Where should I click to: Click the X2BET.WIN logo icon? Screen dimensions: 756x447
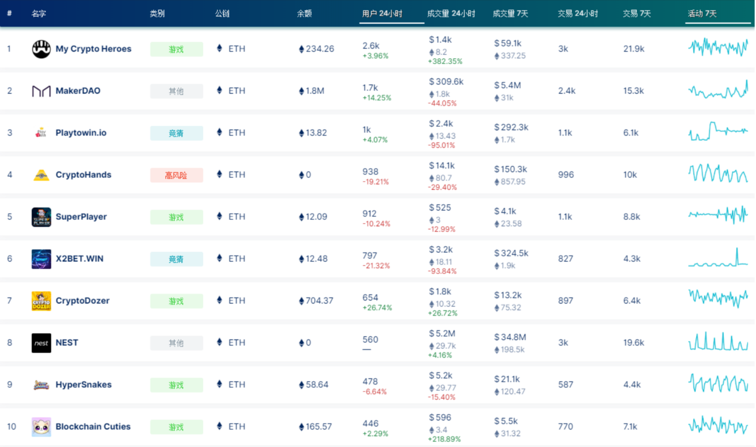(x=42, y=259)
